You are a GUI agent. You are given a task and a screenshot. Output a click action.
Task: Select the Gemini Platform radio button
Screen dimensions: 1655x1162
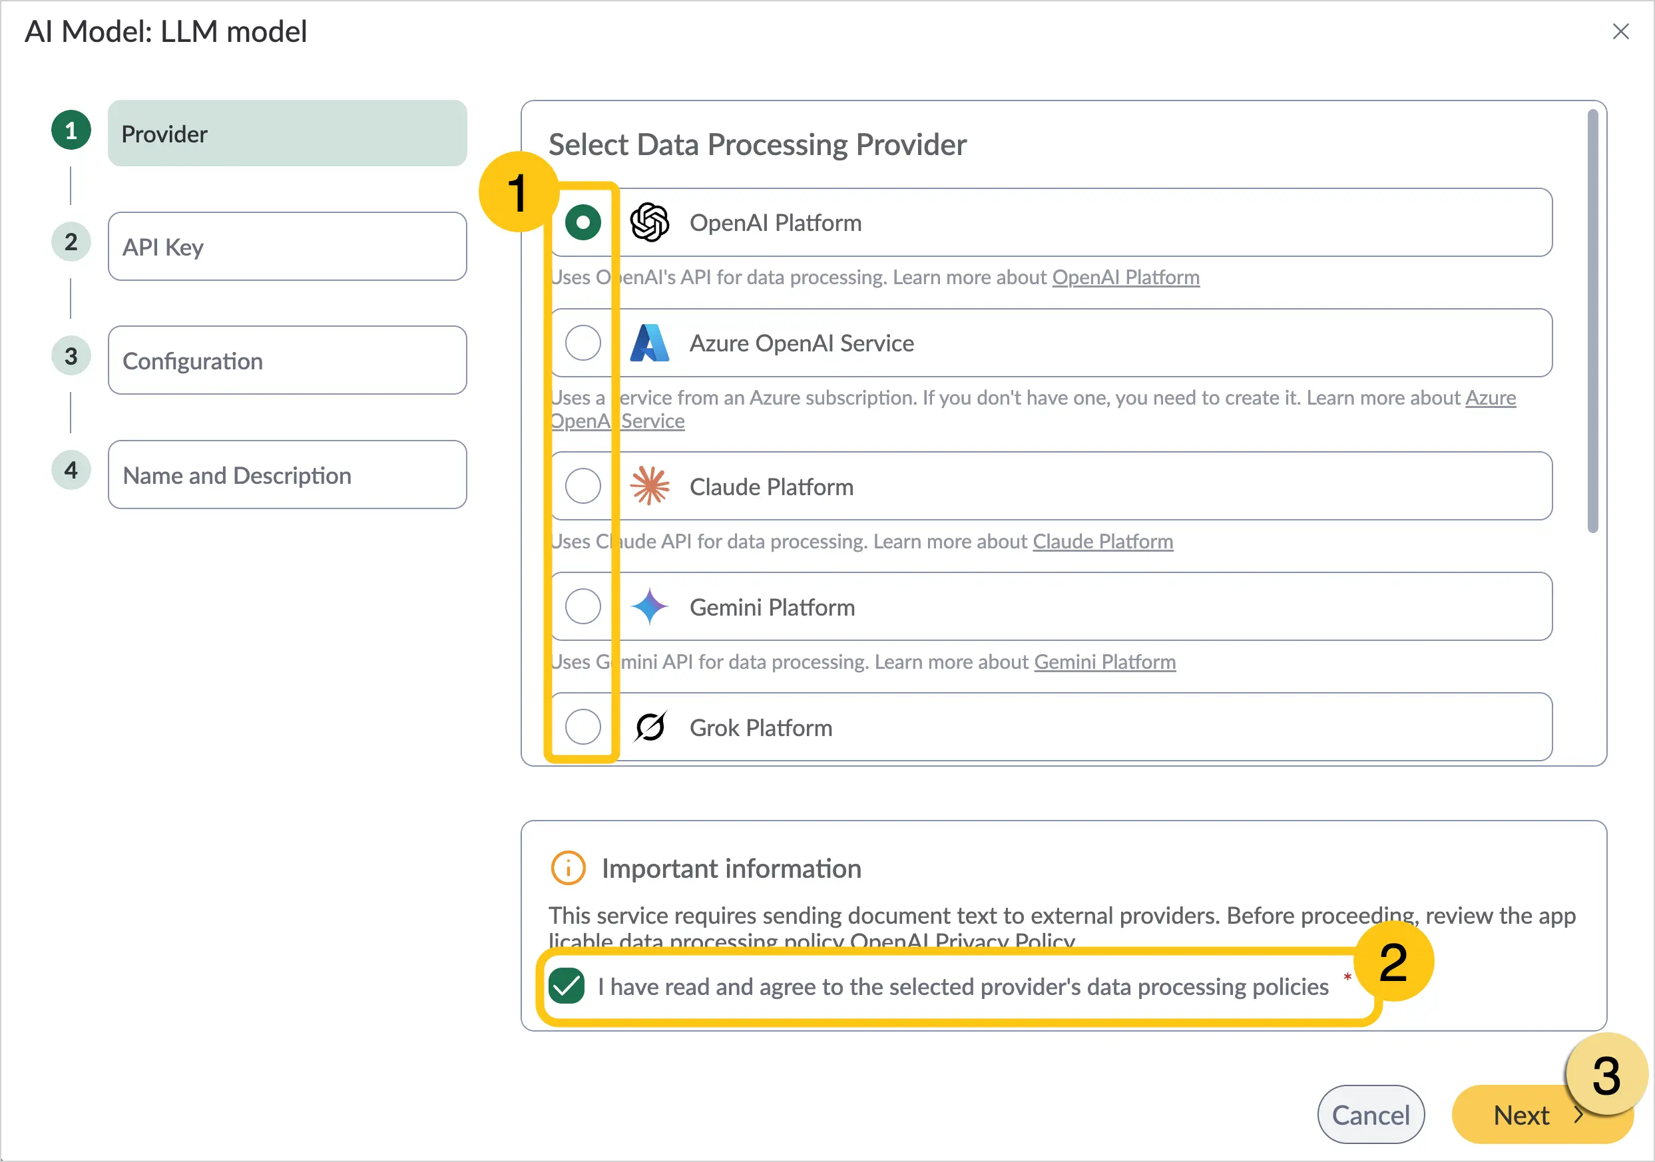tap(583, 606)
